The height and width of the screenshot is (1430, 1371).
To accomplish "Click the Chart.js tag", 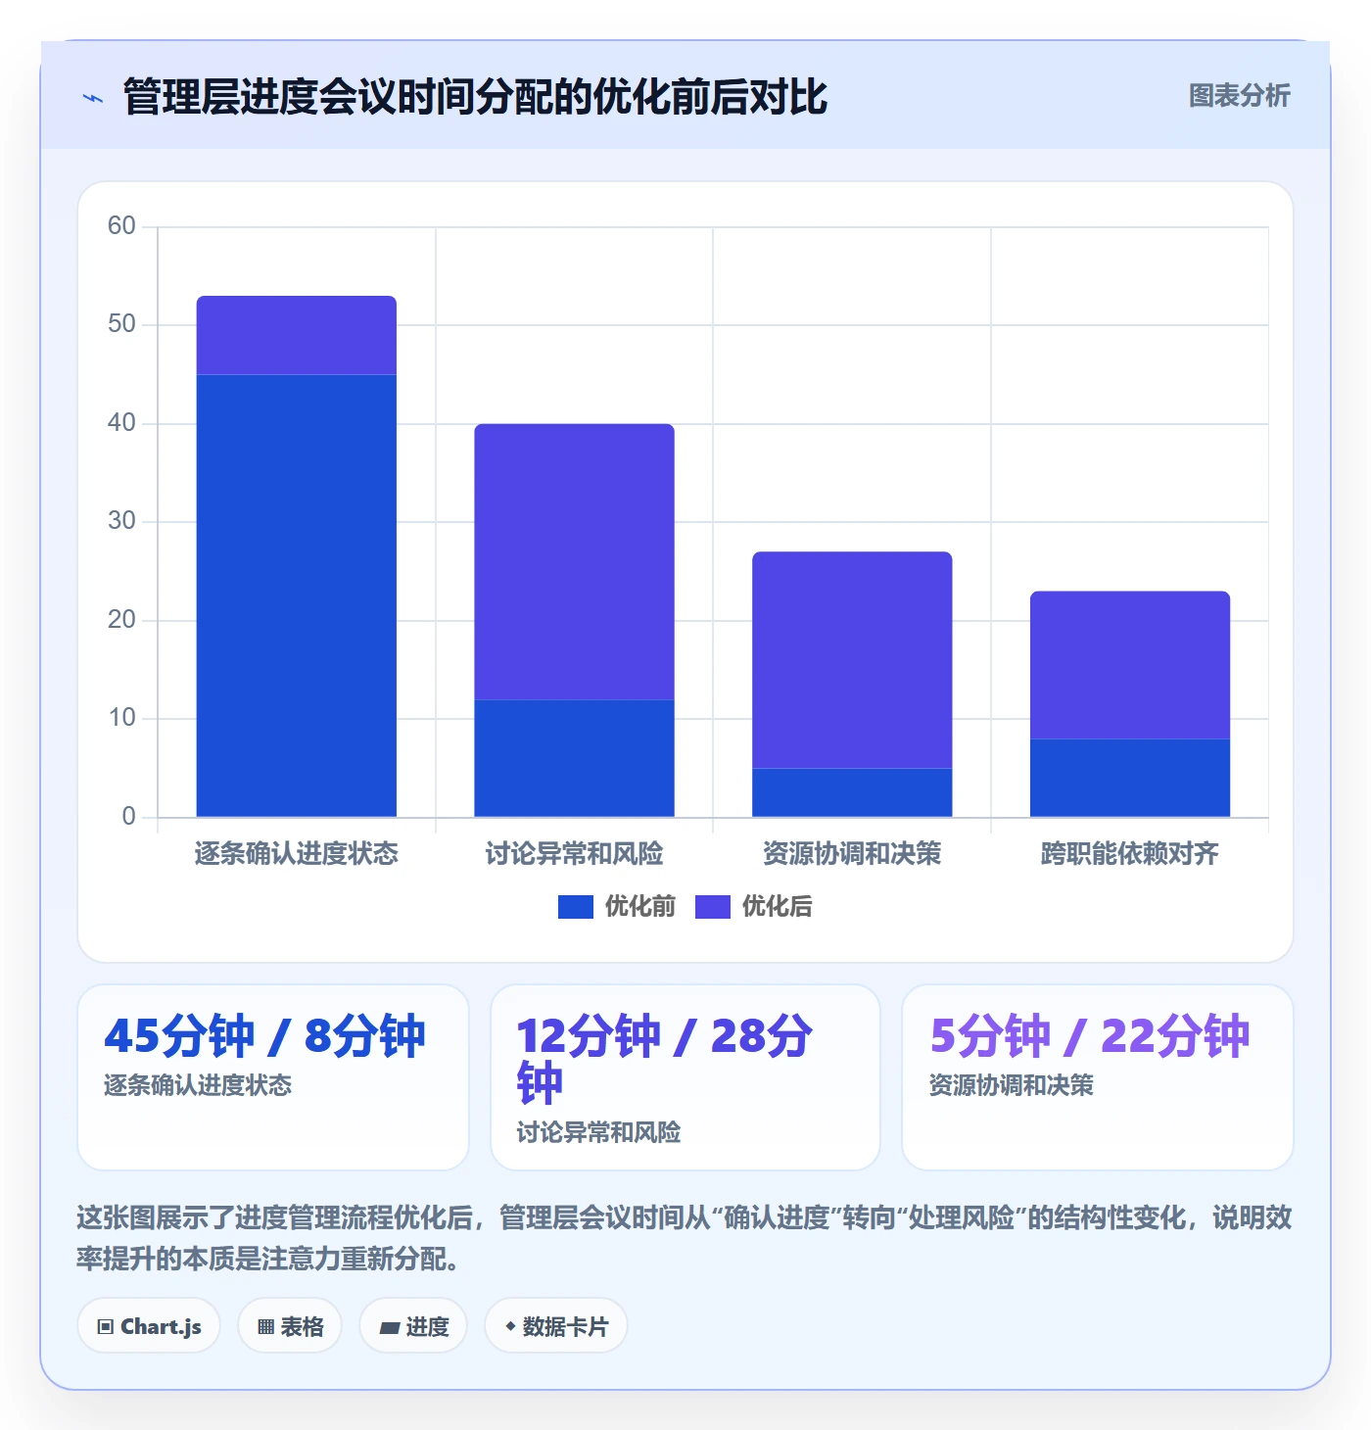I will [149, 1326].
